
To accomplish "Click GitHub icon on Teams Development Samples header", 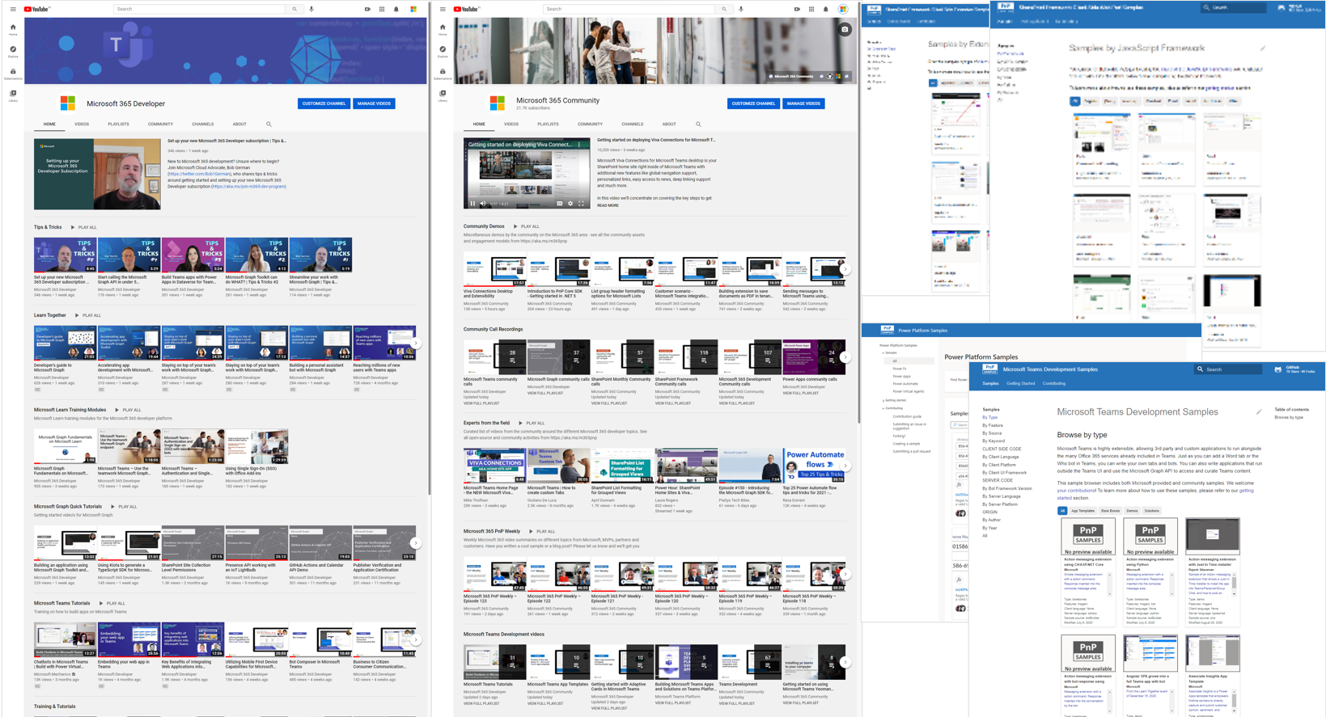I will click(1277, 369).
